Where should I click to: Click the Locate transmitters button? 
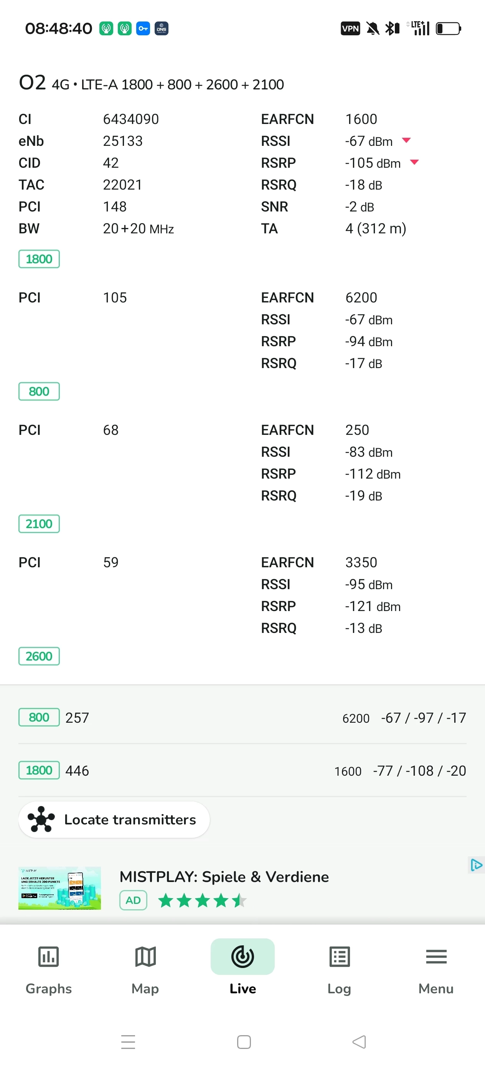114,820
